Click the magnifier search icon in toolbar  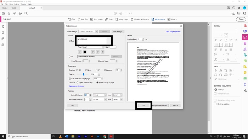[26, 13]
